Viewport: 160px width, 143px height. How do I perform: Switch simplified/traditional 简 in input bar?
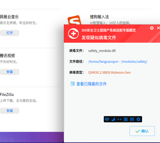point(126,119)
